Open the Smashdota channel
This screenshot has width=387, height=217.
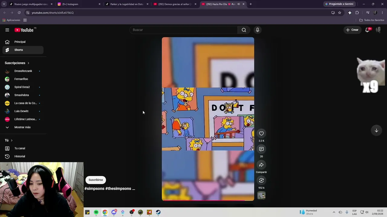pyautogui.click(x=23, y=95)
